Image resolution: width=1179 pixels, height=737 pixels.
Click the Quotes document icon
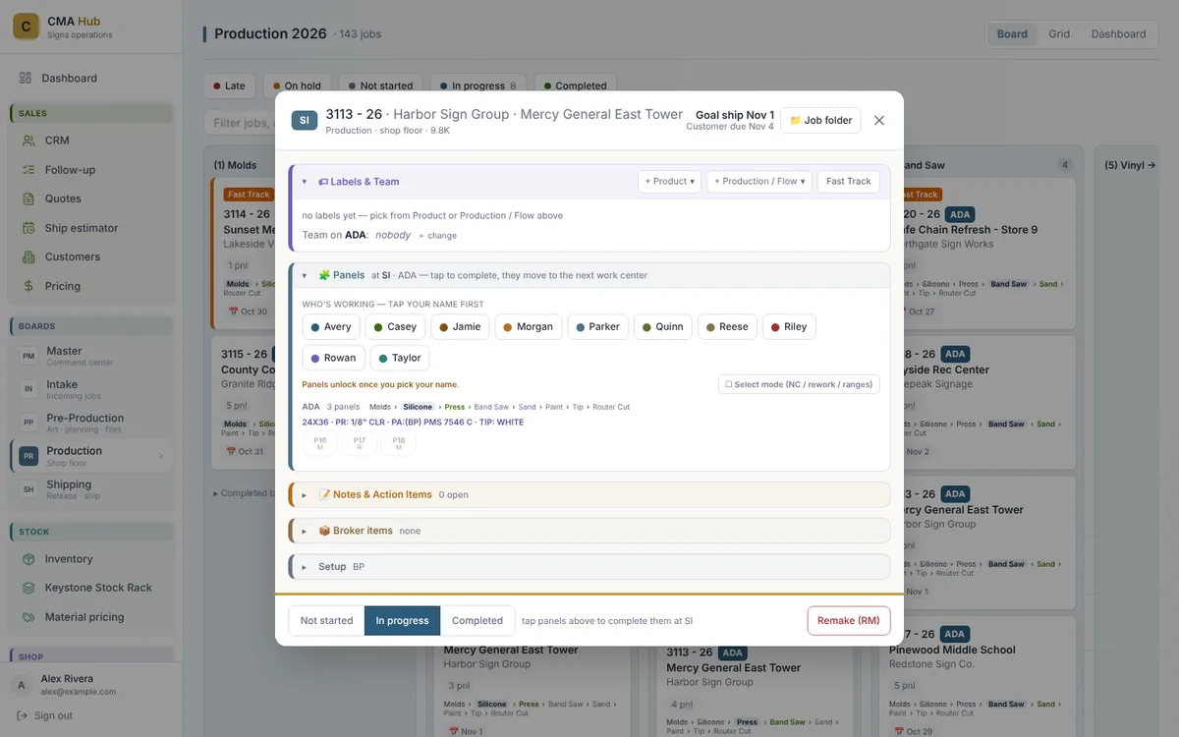point(28,198)
